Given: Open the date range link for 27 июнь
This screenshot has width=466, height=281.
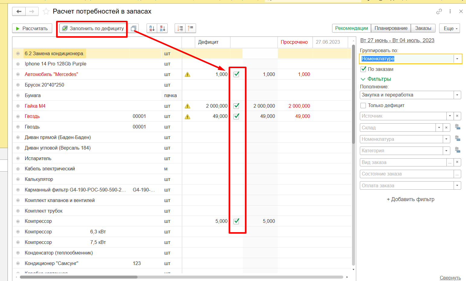Looking at the screenshot, I should click(397, 40).
